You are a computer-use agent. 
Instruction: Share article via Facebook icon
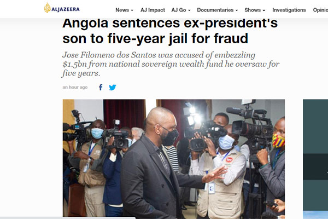click(101, 87)
